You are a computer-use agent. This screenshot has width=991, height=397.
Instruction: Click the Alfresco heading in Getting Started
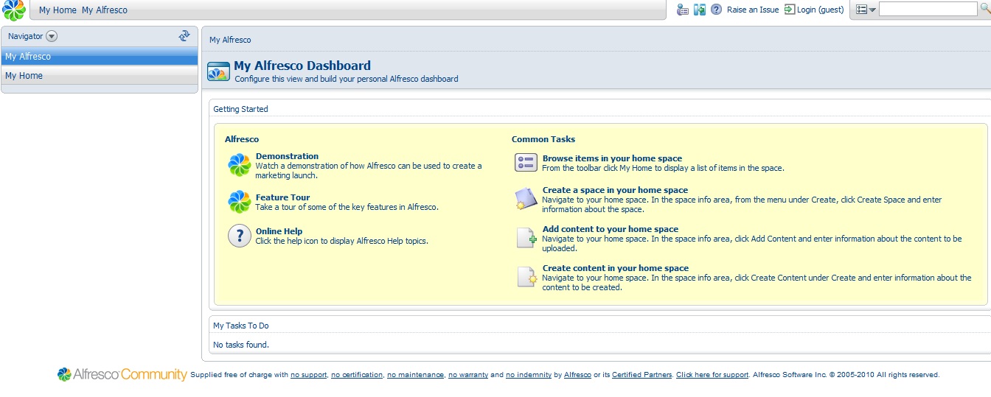[x=242, y=139]
